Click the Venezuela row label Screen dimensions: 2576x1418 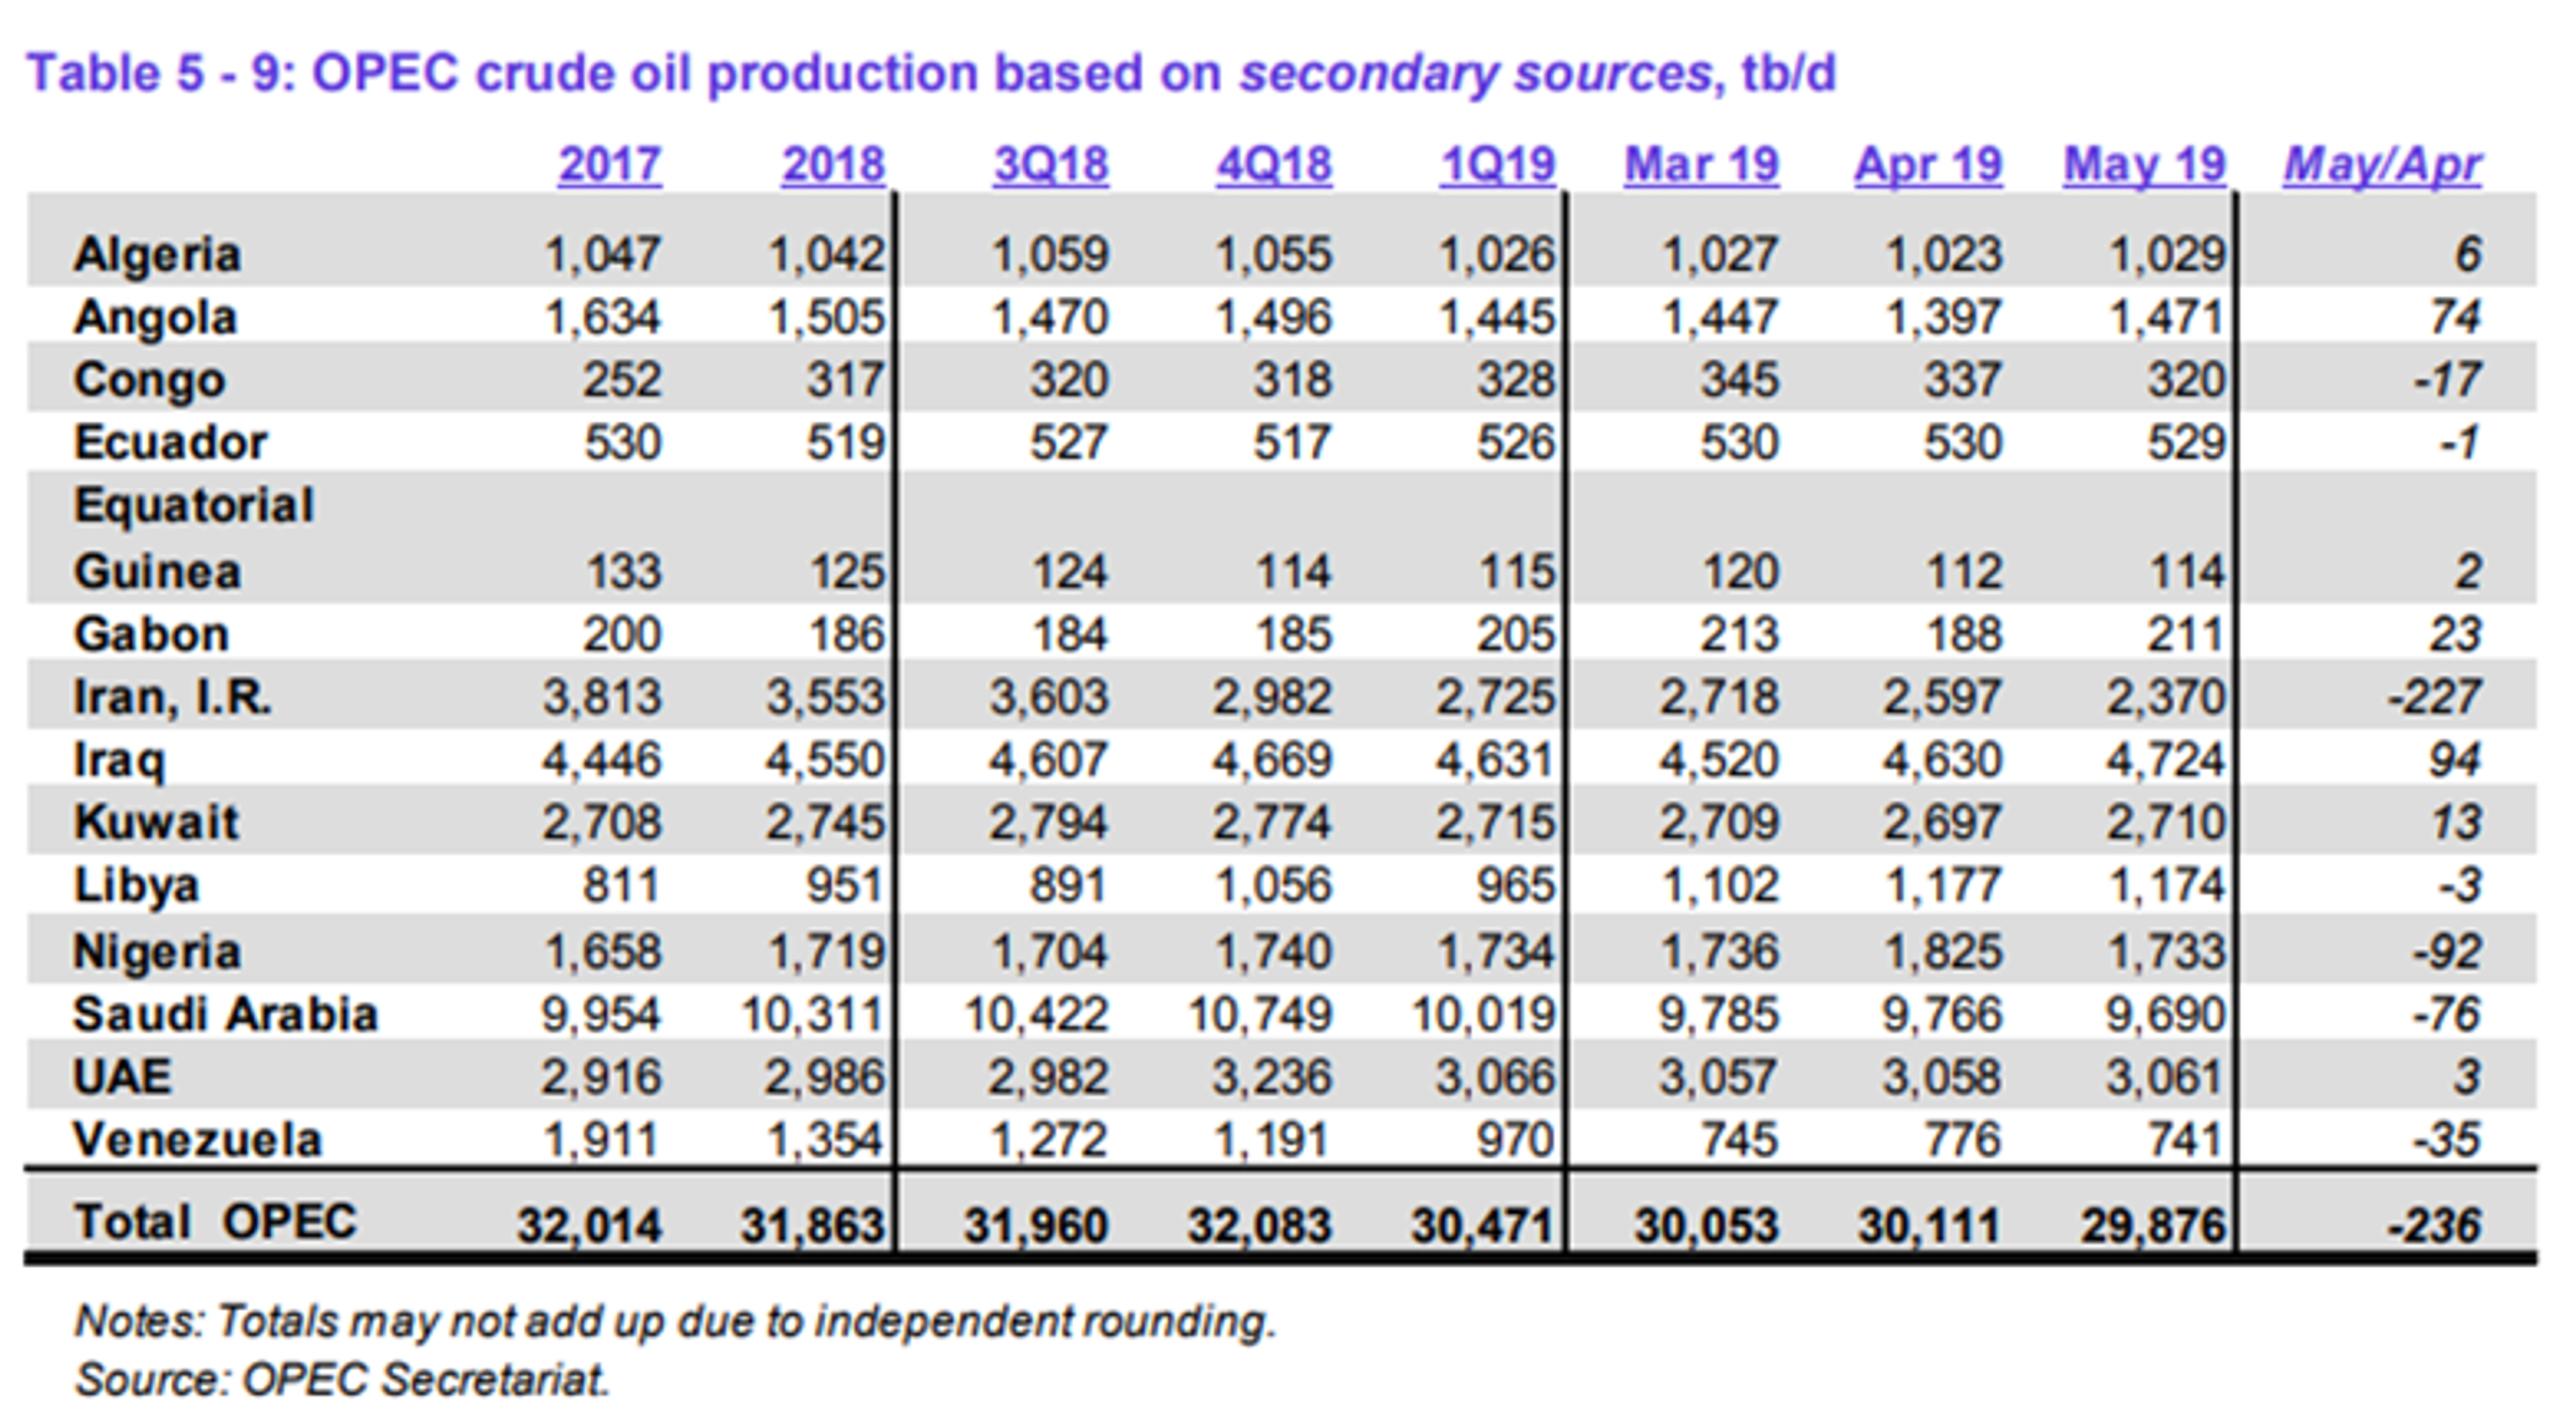(197, 1140)
